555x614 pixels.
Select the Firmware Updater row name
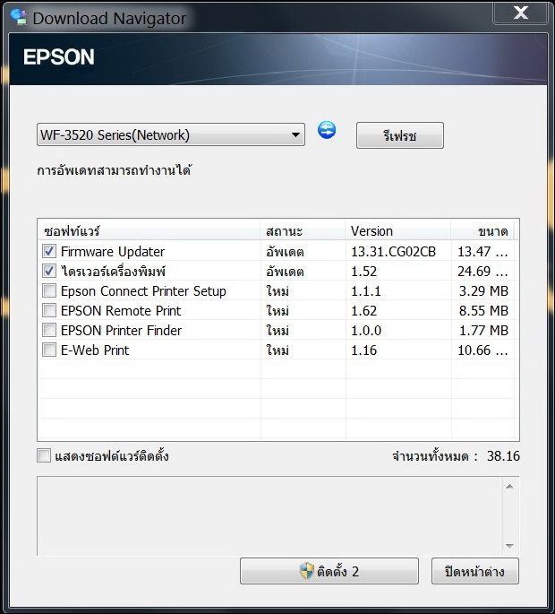[113, 251]
